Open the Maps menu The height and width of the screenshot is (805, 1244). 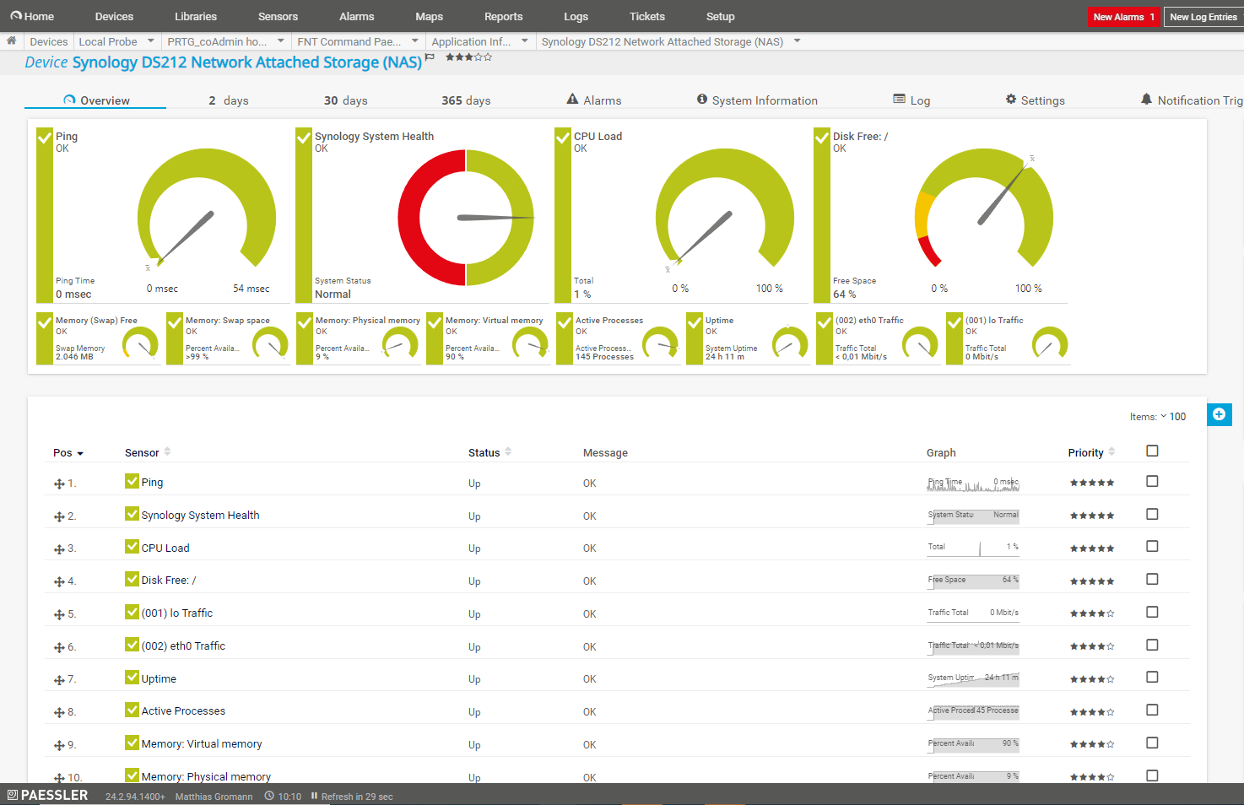[429, 16]
